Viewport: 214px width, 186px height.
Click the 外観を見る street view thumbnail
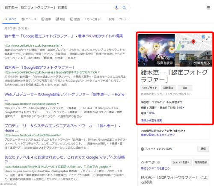(x=193, y=59)
